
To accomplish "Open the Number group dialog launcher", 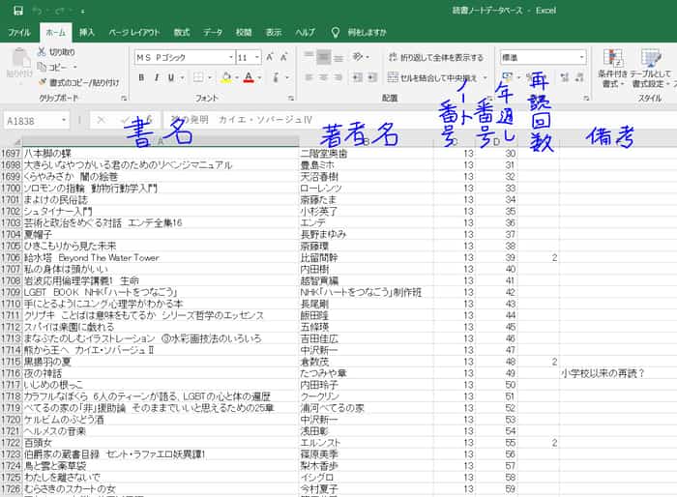I will pyautogui.click(x=586, y=99).
